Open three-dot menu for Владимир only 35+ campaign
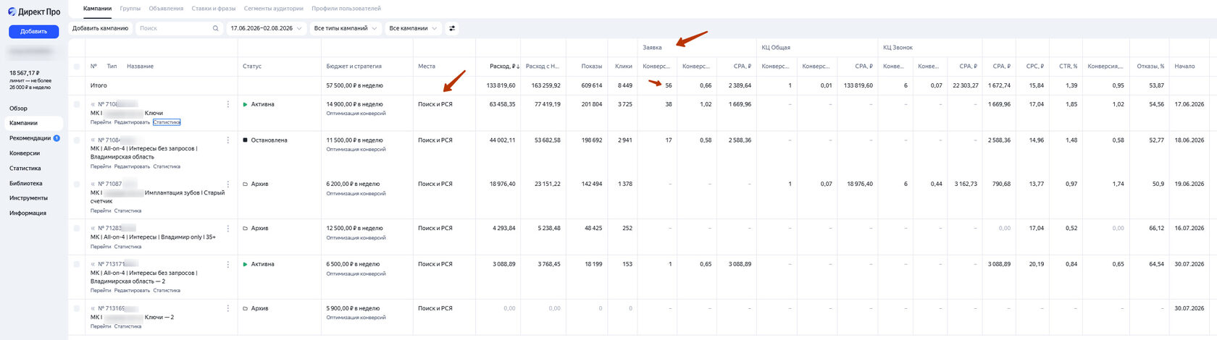Image resolution: width=1217 pixels, height=340 pixels. click(x=228, y=229)
